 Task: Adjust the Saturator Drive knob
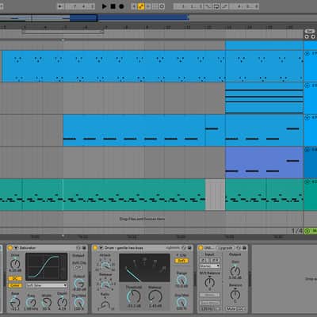tap(15, 264)
